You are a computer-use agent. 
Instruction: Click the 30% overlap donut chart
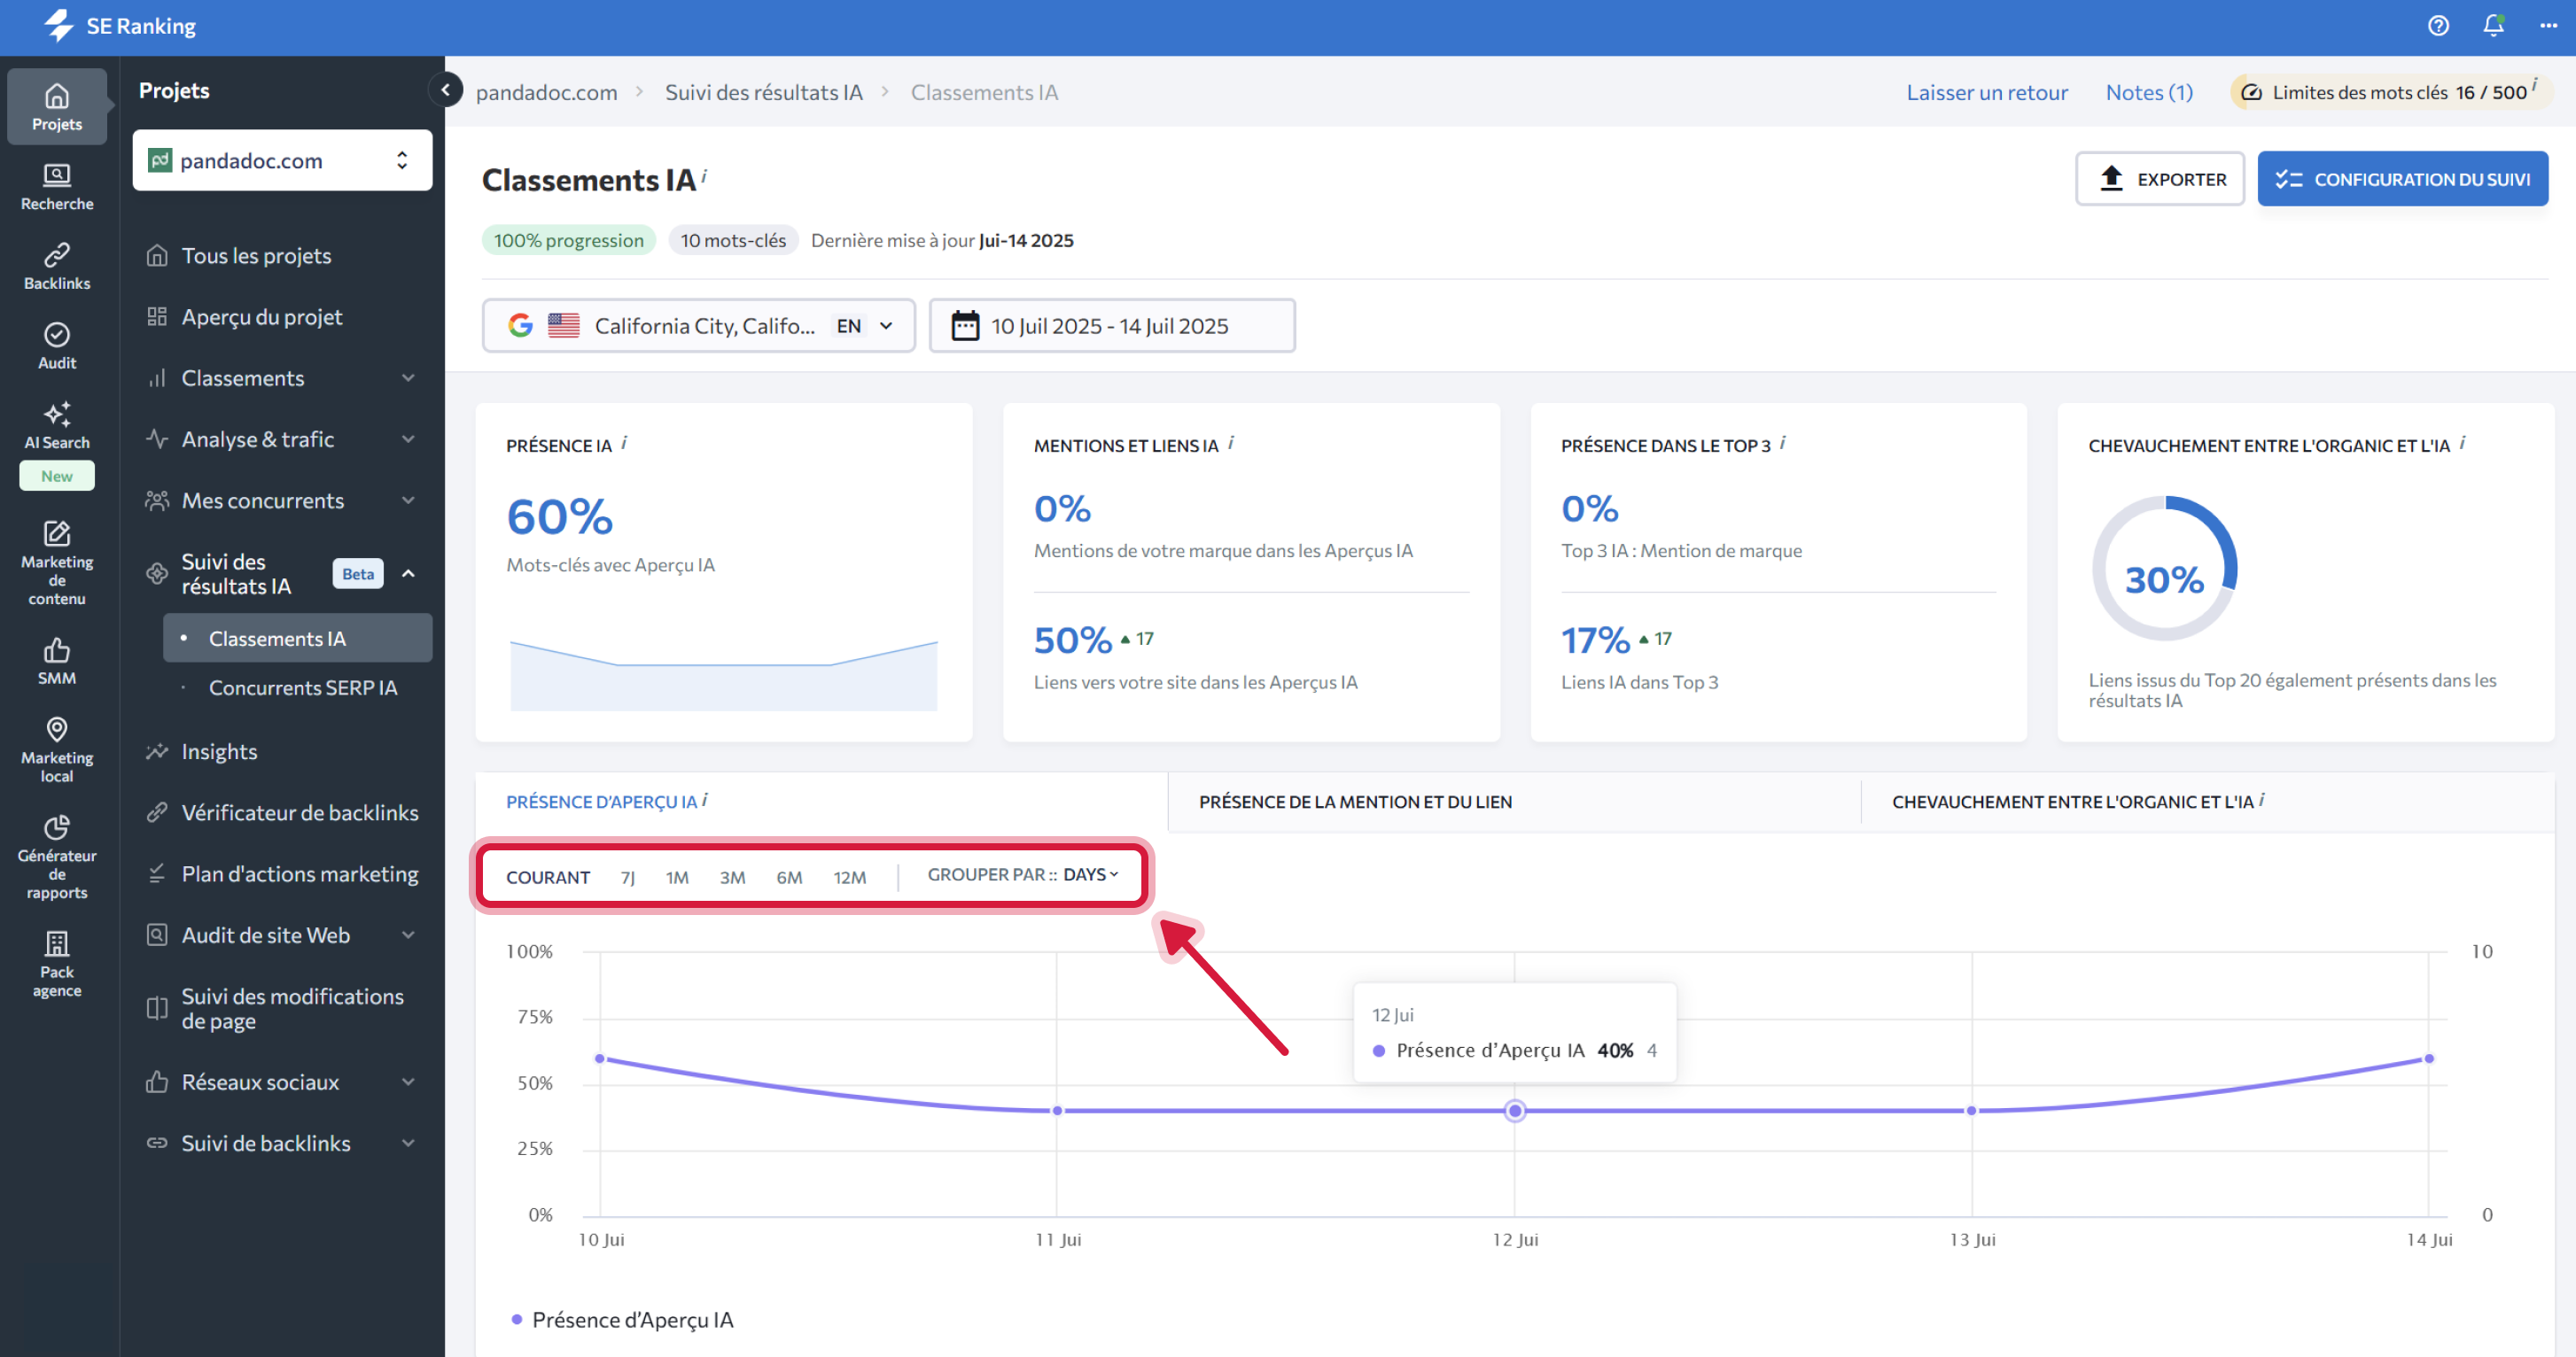point(2164,569)
